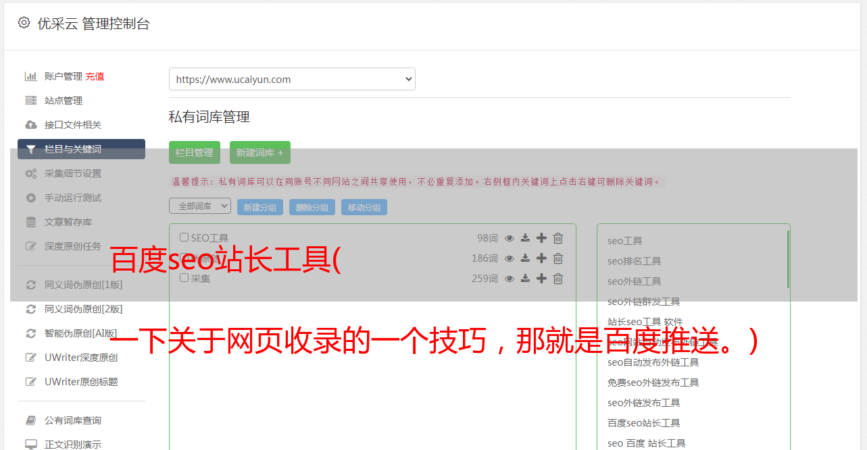Click the 移动分组 button
This screenshot has height=450, width=867.
364,207
